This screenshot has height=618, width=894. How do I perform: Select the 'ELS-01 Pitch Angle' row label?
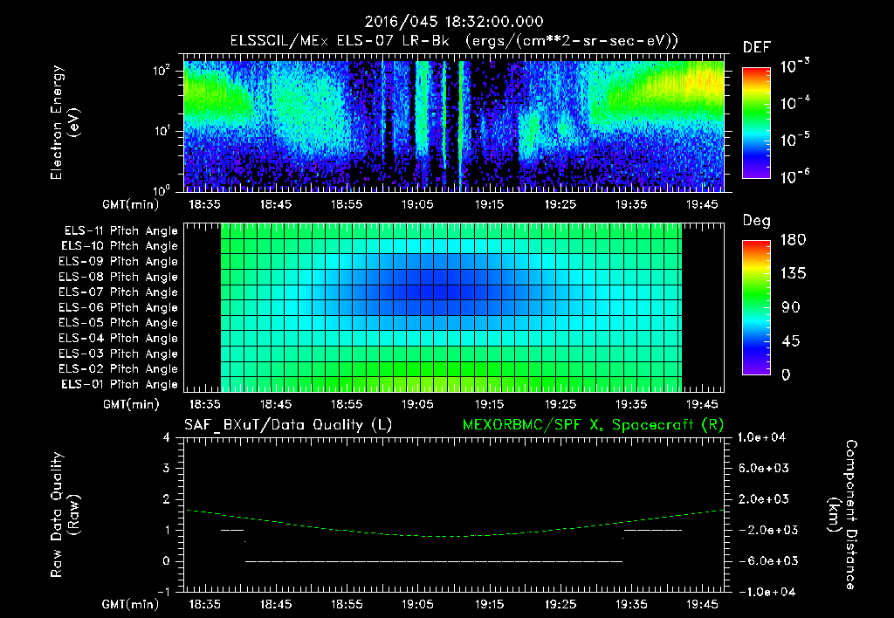pyautogui.click(x=120, y=384)
